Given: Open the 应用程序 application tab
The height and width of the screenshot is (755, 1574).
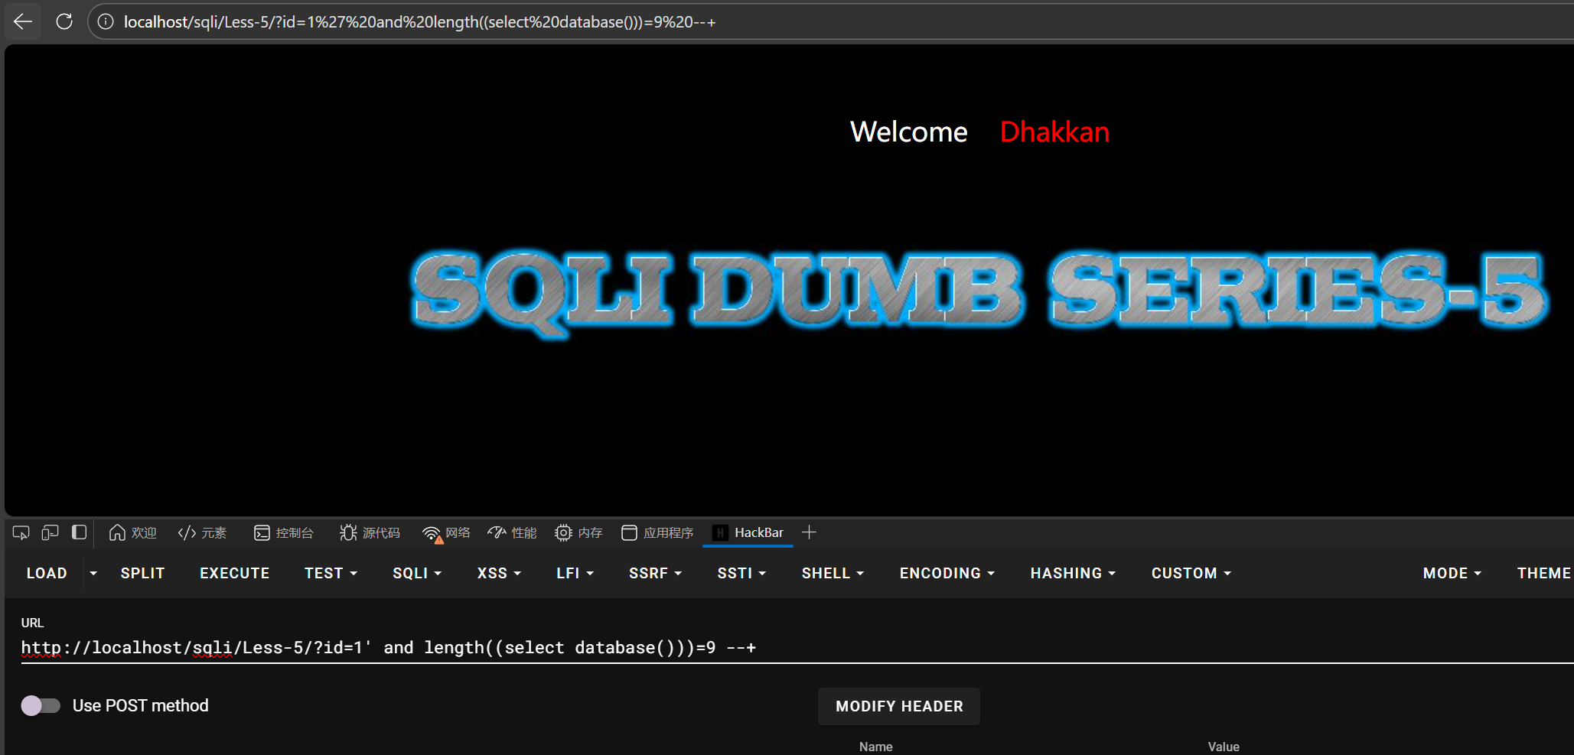Looking at the screenshot, I should click(657, 532).
